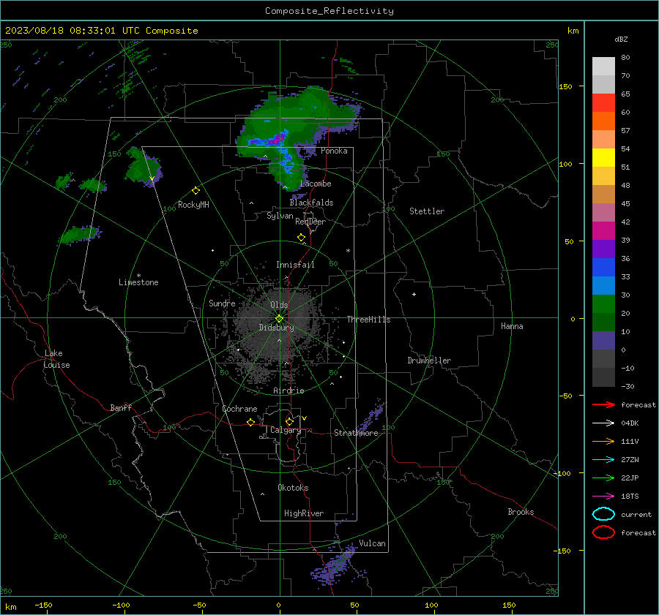This screenshot has height=615, width=659.
Task: Click the RockyMH label
Action: [193, 205]
